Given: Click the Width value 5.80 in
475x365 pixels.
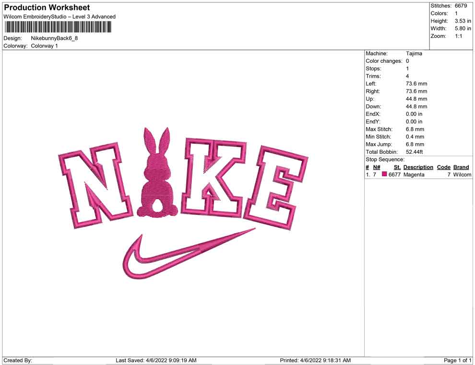Looking at the screenshot, I should coord(463,28).
